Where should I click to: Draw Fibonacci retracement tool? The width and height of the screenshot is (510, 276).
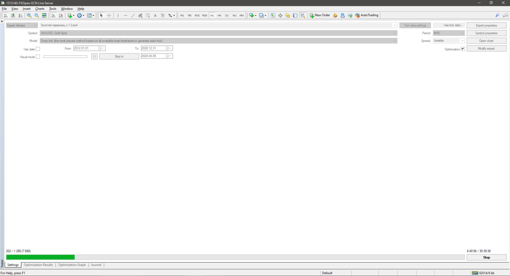coord(148,15)
